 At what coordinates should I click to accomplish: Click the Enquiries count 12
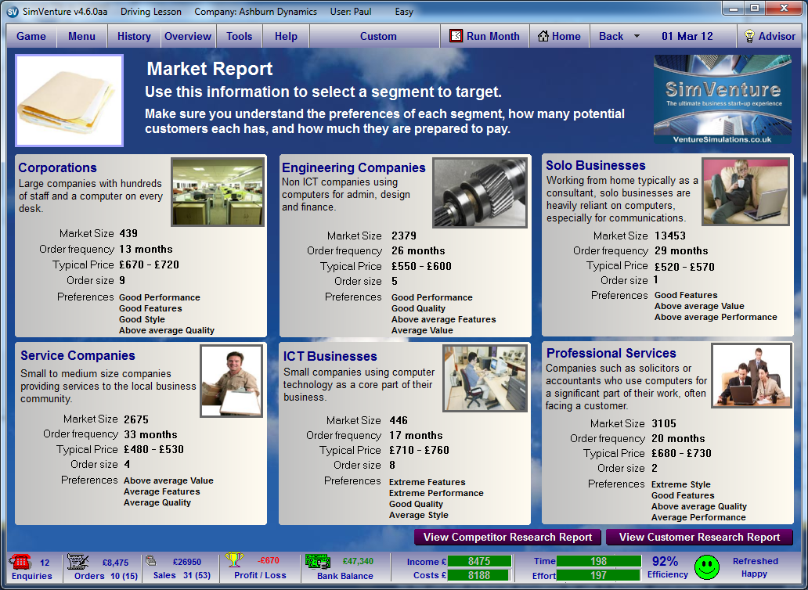pyautogui.click(x=45, y=563)
